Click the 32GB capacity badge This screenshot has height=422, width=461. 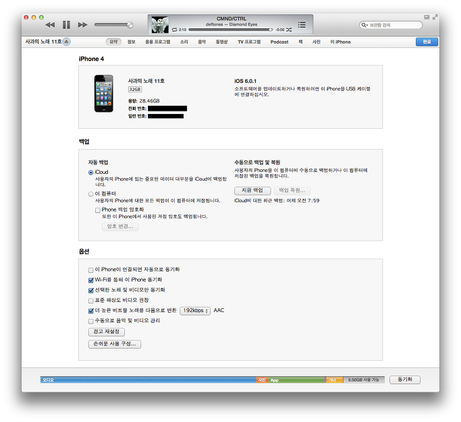click(x=135, y=89)
